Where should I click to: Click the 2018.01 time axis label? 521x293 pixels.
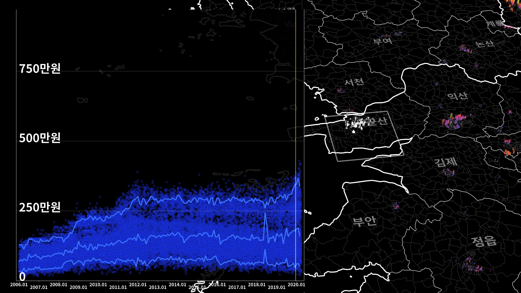[x=257, y=285]
